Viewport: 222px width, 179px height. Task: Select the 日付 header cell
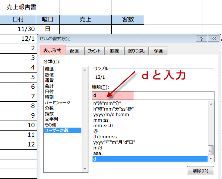point(18,20)
